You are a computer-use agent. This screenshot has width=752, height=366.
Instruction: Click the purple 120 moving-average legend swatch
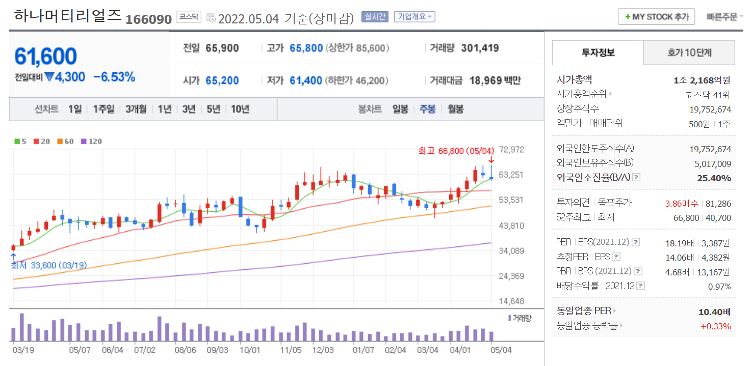pyautogui.click(x=84, y=142)
